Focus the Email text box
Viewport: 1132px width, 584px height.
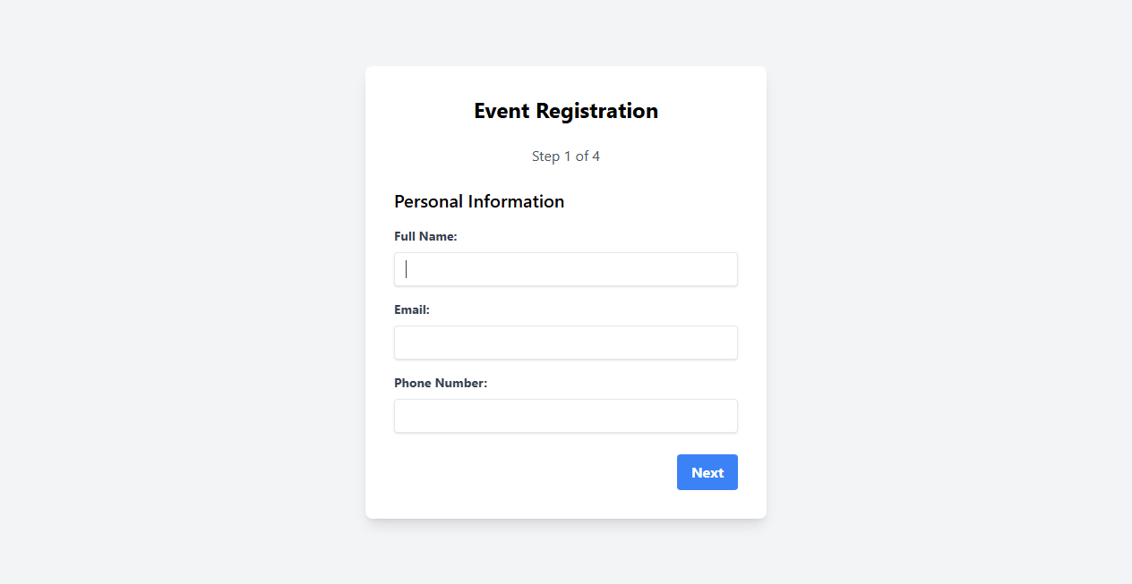coord(566,343)
